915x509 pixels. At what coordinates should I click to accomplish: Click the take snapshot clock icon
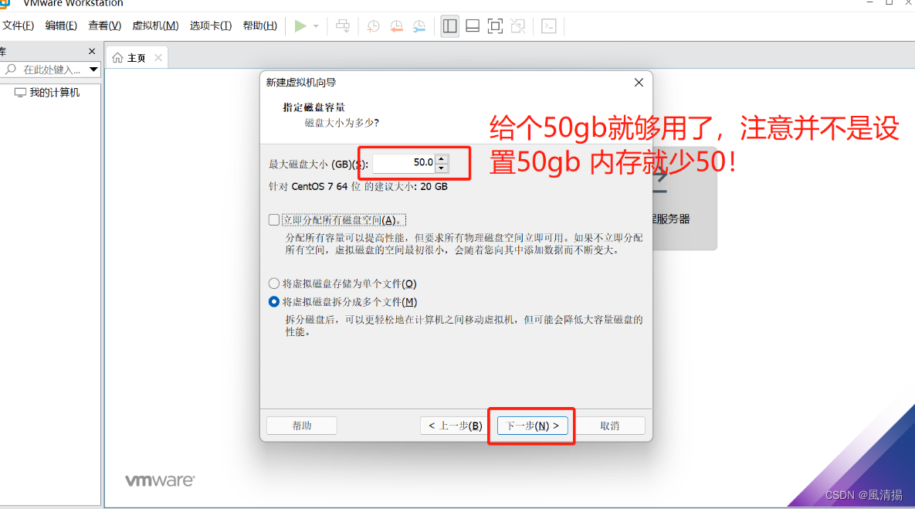tap(373, 26)
